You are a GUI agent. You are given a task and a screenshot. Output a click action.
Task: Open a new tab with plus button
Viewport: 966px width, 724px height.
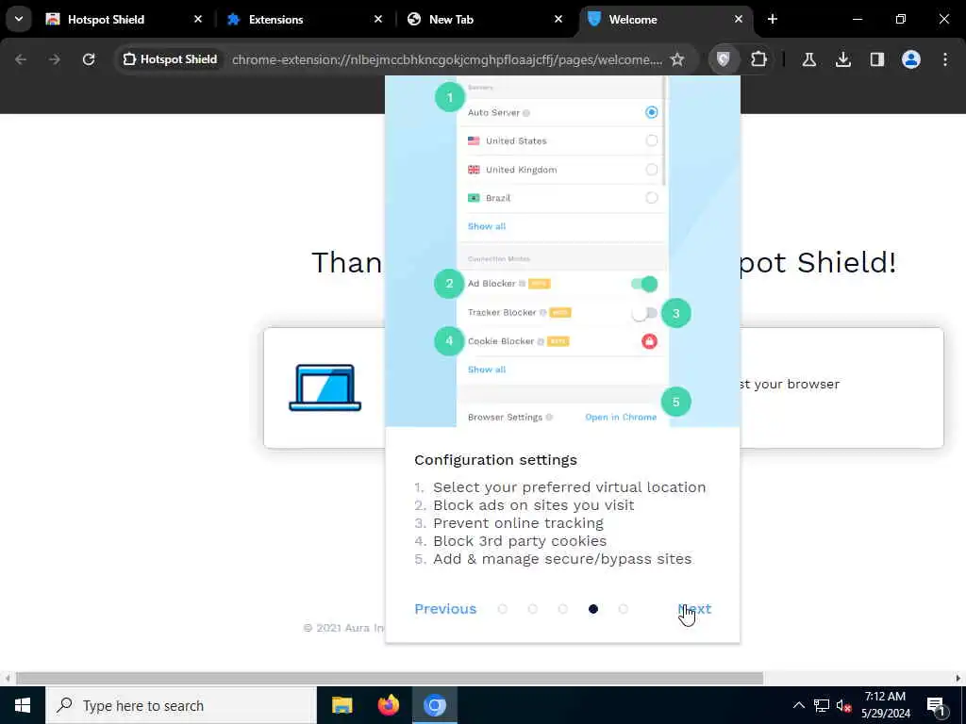tap(772, 19)
